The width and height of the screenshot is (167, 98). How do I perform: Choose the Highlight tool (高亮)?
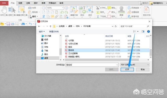100,12
